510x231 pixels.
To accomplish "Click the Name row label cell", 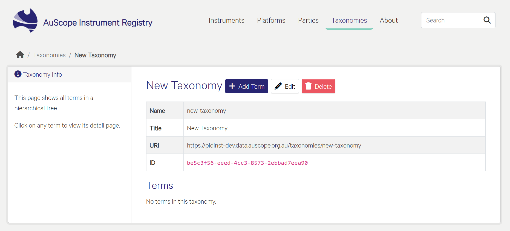I will (165, 111).
